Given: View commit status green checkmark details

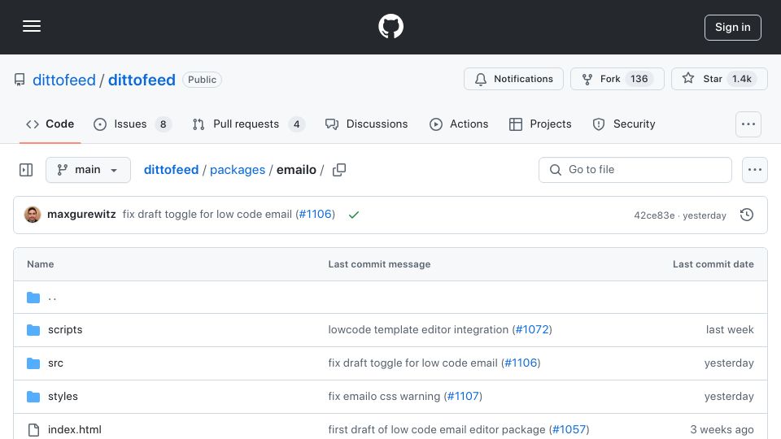Looking at the screenshot, I should pos(354,215).
